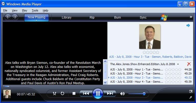Switch to the Rip tab

(x=92, y=18)
